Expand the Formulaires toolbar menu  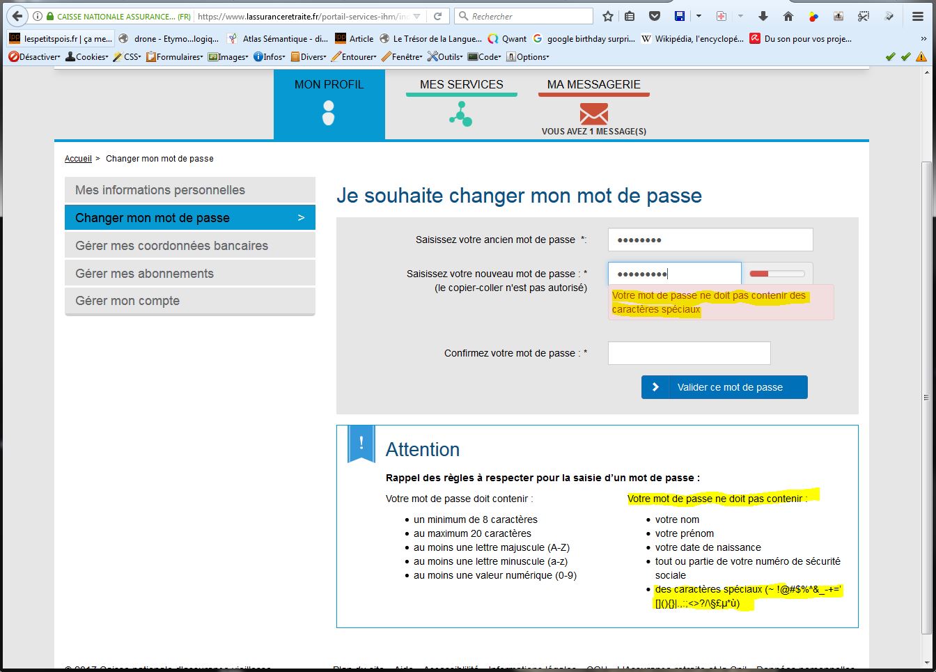174,57
